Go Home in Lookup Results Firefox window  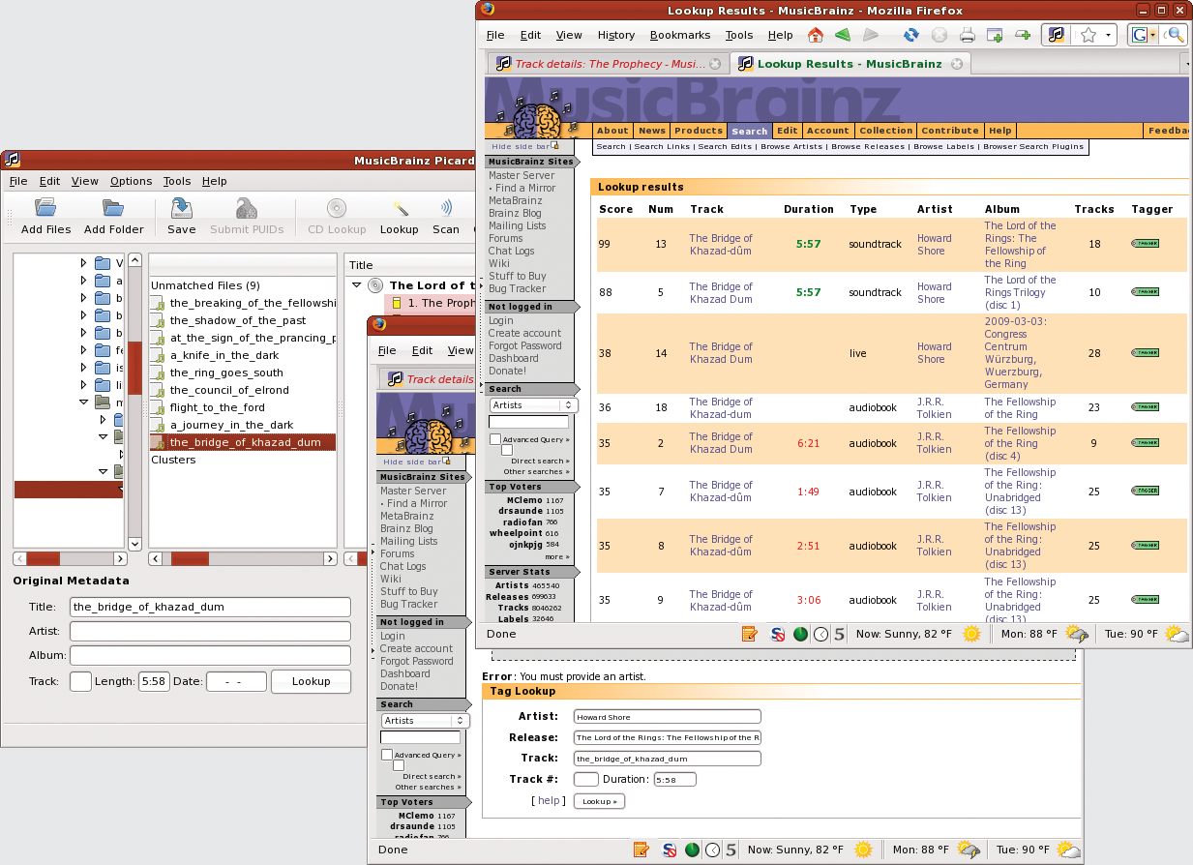tap(815, 35)
